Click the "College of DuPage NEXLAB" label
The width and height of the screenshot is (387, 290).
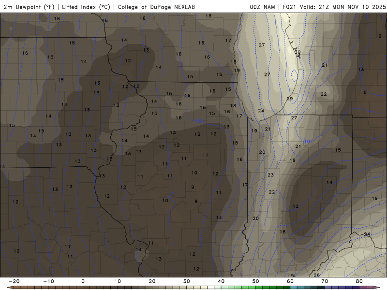tap(156, 7)
